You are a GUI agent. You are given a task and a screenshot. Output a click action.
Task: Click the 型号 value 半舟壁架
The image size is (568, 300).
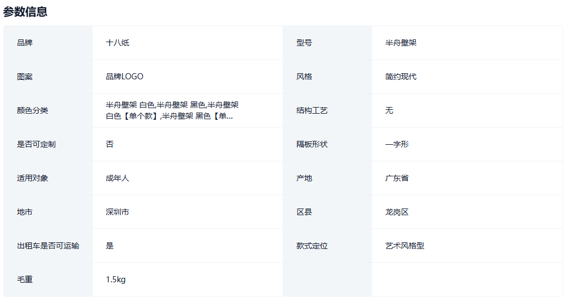coord(401,43)
